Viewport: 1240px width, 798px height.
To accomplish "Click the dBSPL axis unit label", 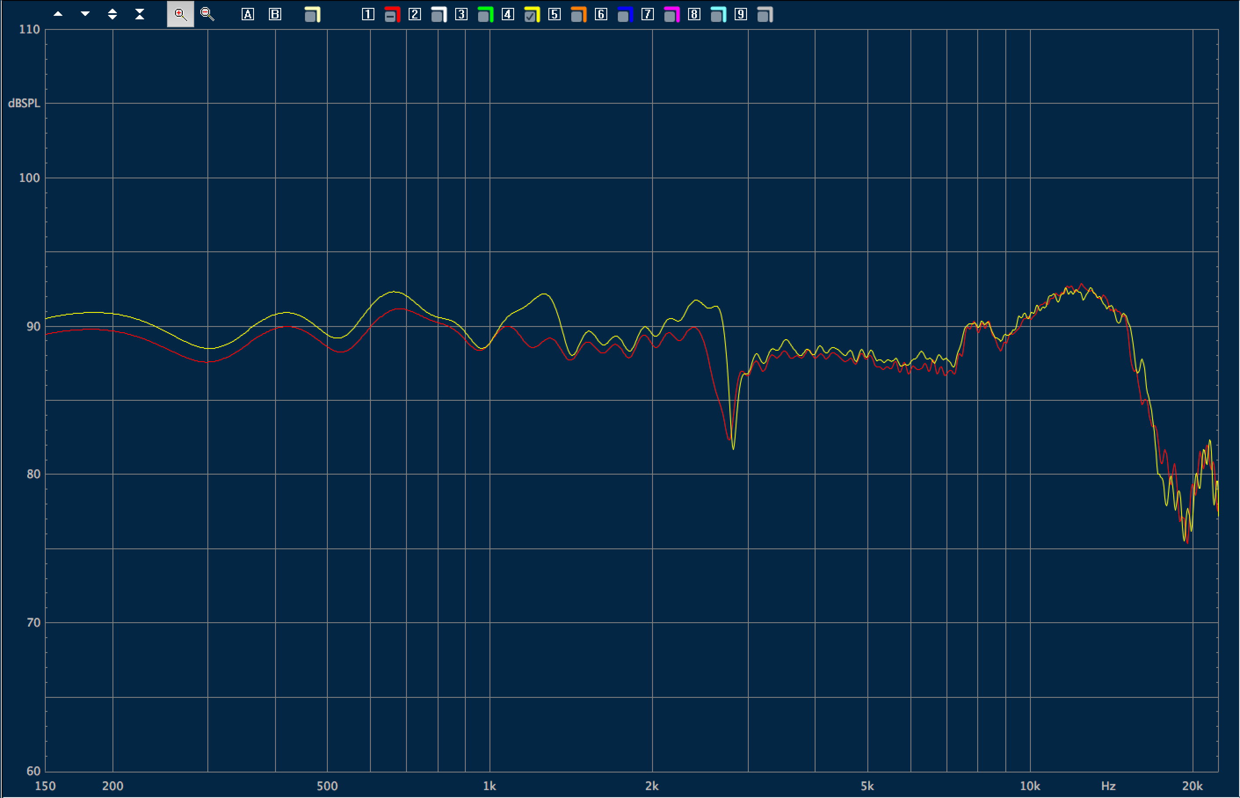I will [x=24, y=103].
